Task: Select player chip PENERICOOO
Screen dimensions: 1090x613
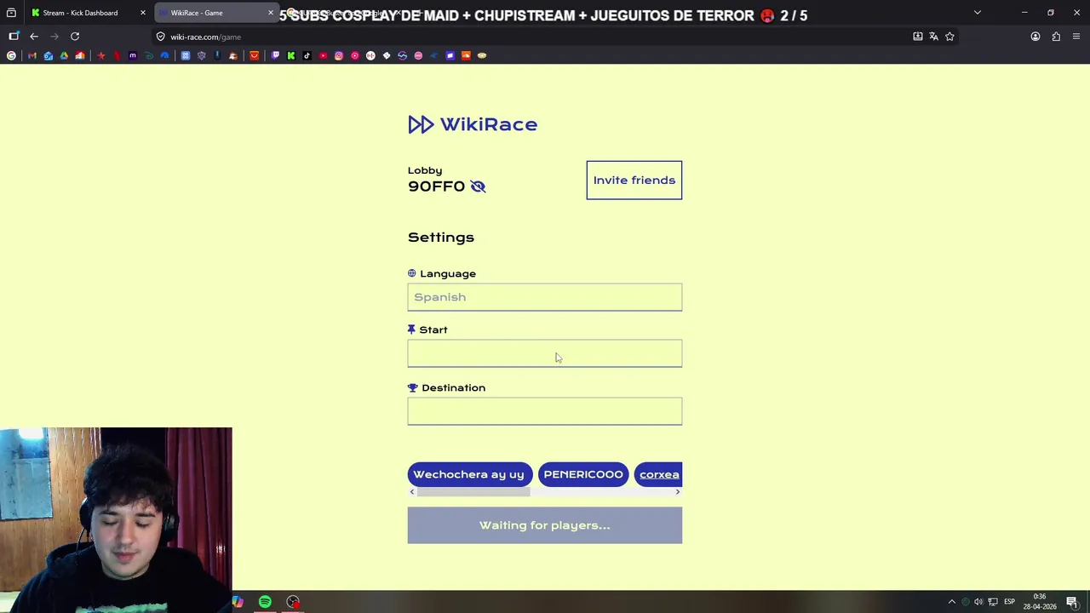Action: tap(583, 474)
